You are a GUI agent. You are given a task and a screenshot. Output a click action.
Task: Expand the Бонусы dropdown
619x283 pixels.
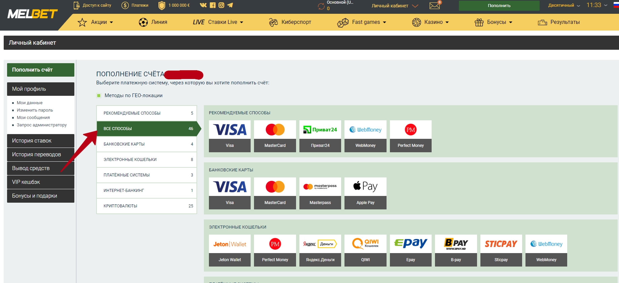point(494,22)
